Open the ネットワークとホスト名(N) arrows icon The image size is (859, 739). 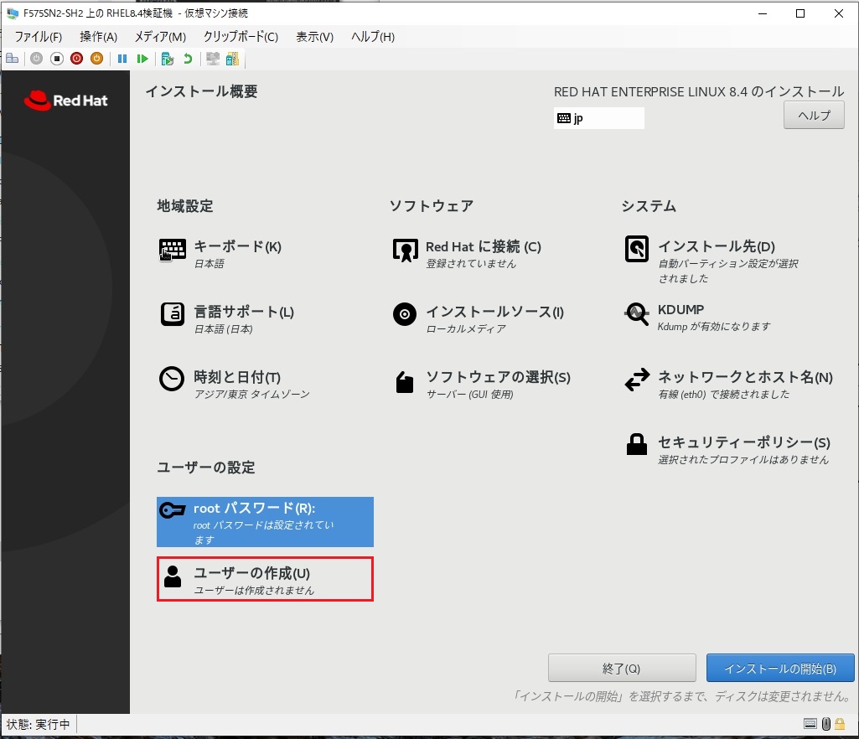coord(637,380)
